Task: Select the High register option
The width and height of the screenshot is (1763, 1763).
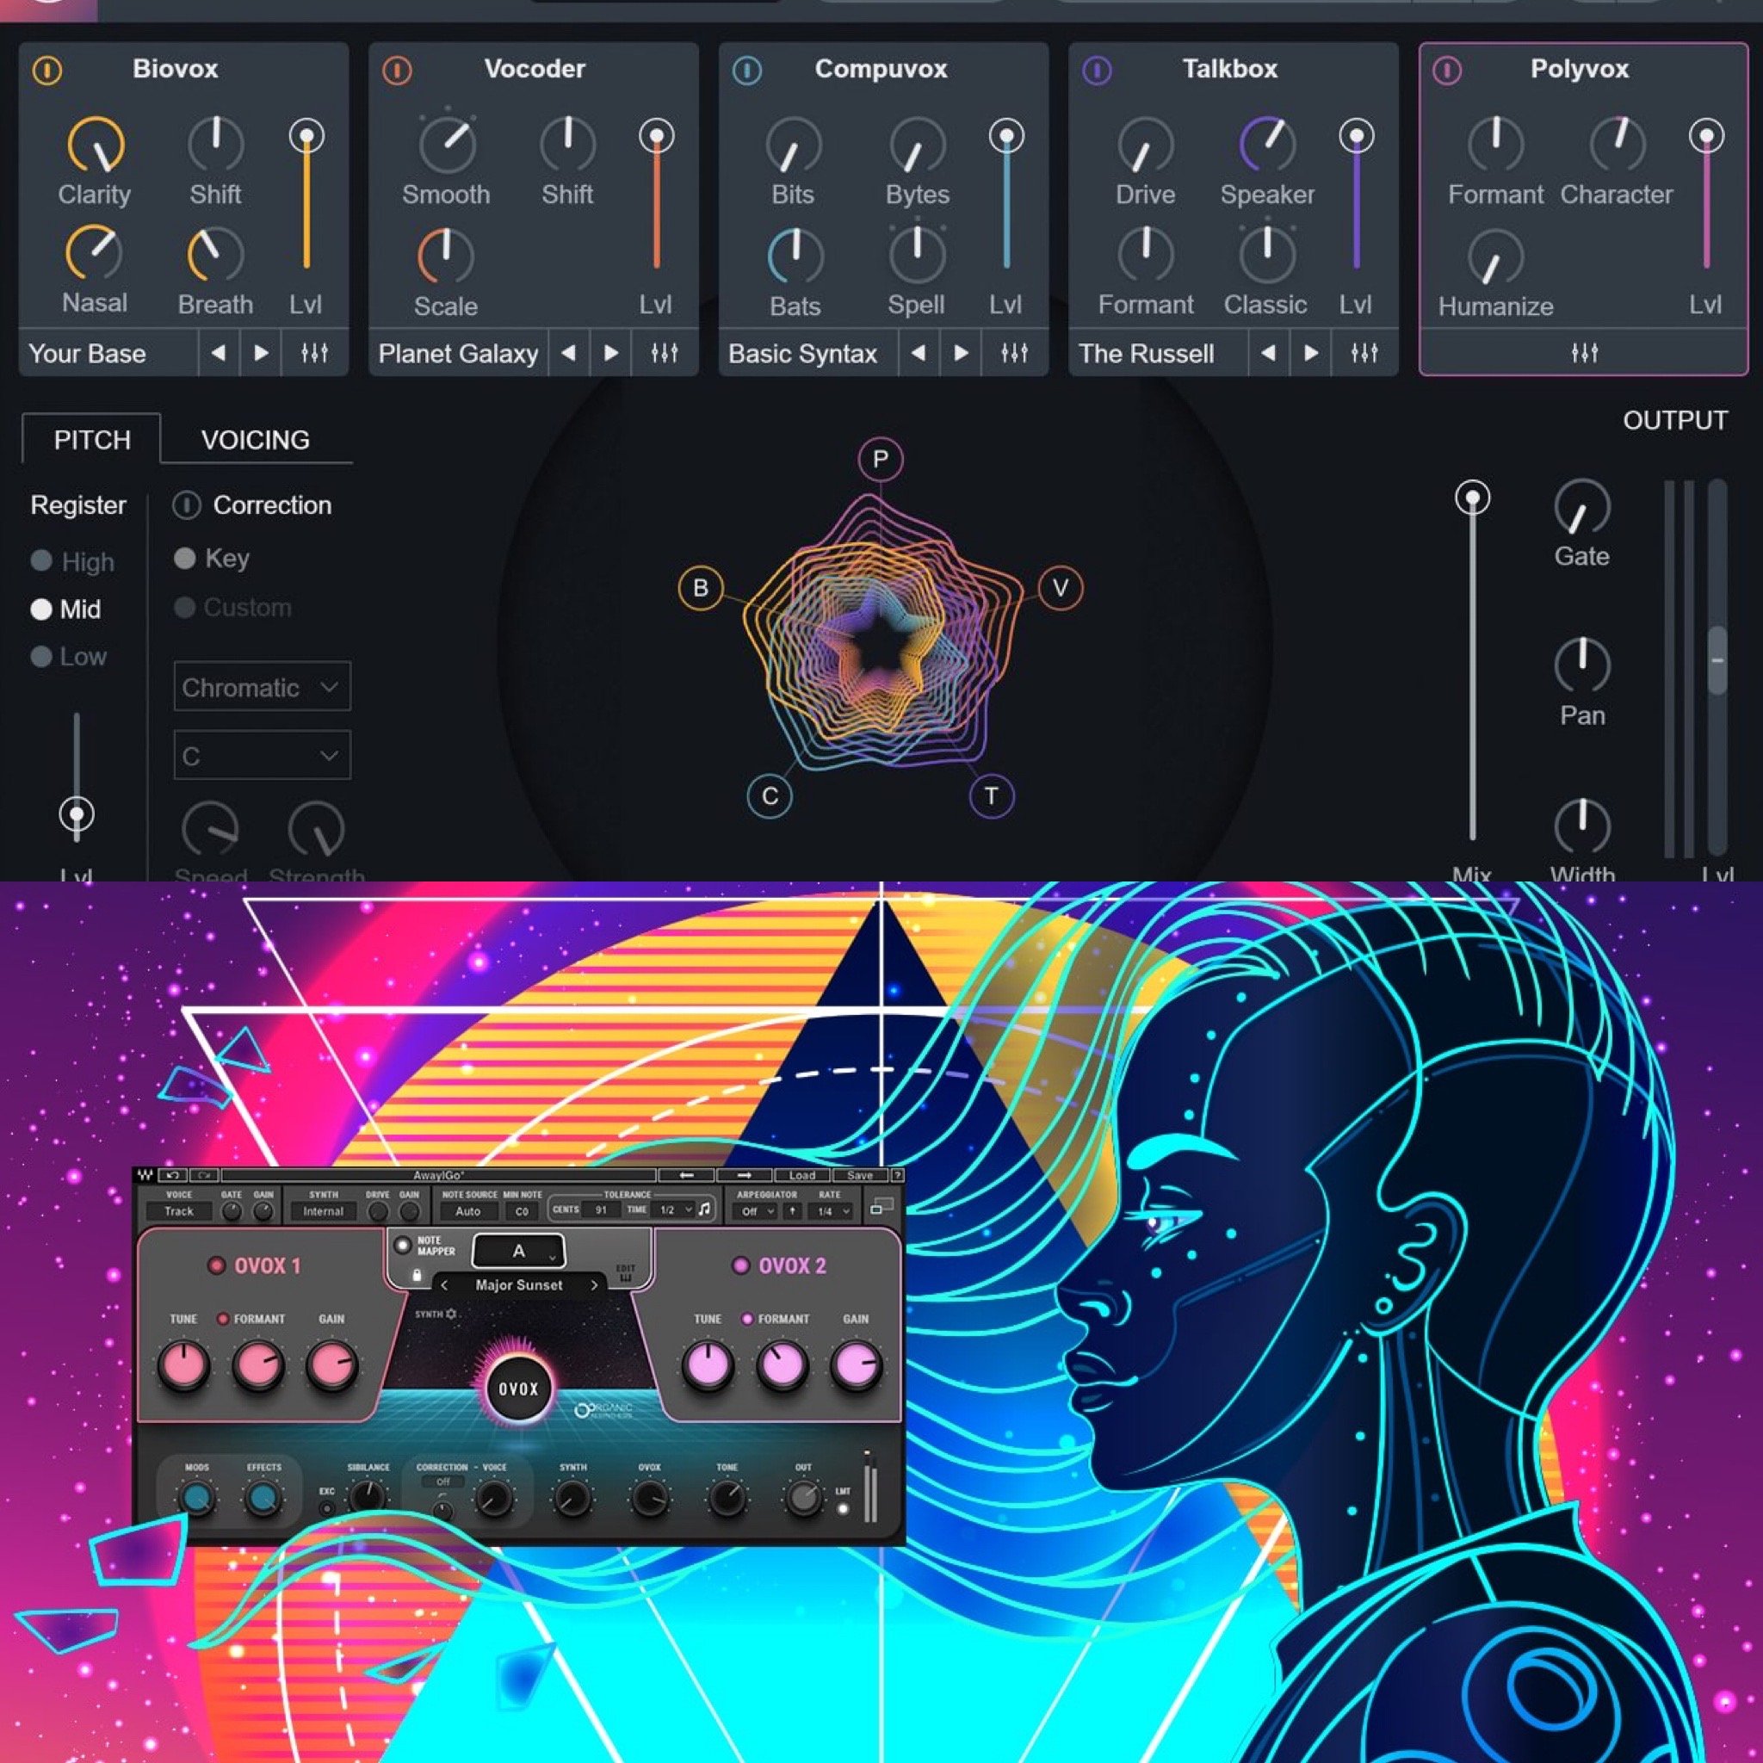Action: [x=41, y=561]
